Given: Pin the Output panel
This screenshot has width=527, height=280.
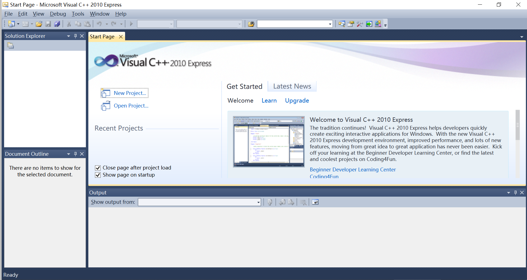Looking at the screenshot, I should (x=515, y=193).
